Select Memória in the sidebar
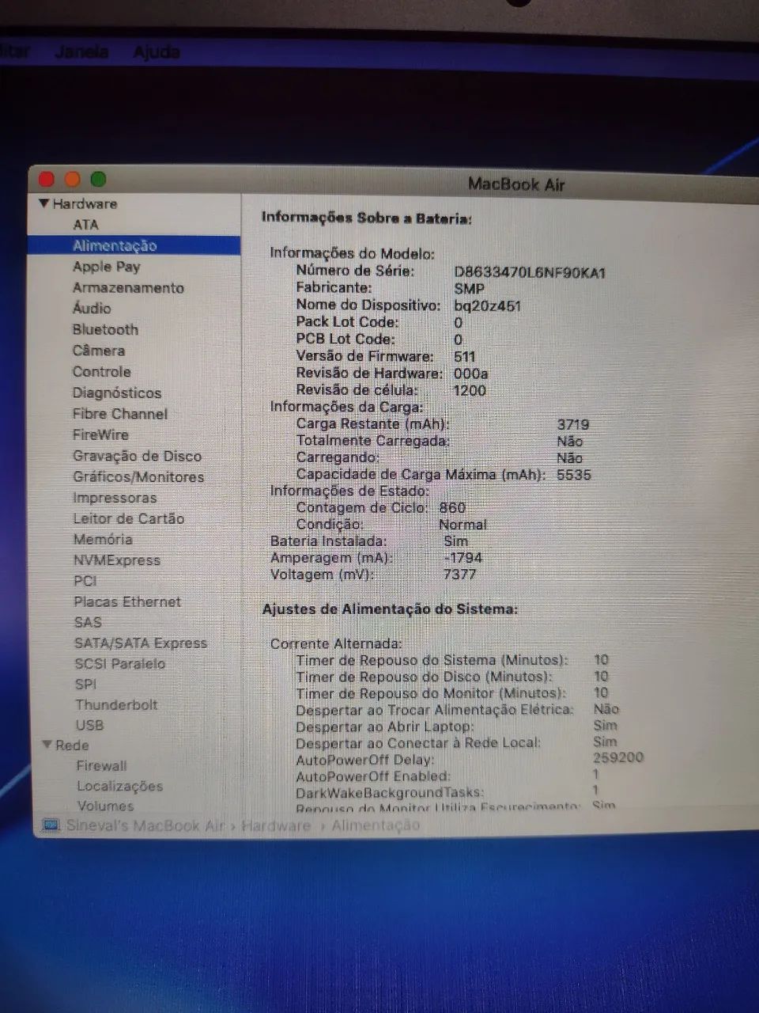The height and width of the screenshot is (1013, 759). (103, 539)
